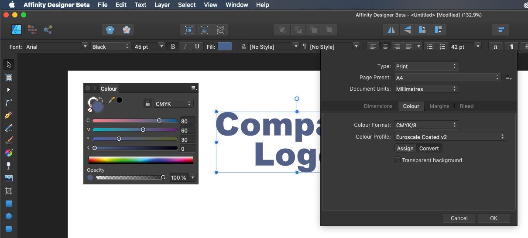Open the font weight Black dropdown
This screenshot has height=238, width=528.
click(x=111, y=47)
